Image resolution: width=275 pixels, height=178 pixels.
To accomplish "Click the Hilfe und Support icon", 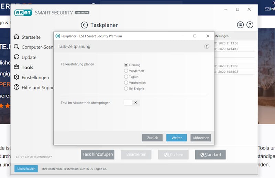I will coord(16,87).
